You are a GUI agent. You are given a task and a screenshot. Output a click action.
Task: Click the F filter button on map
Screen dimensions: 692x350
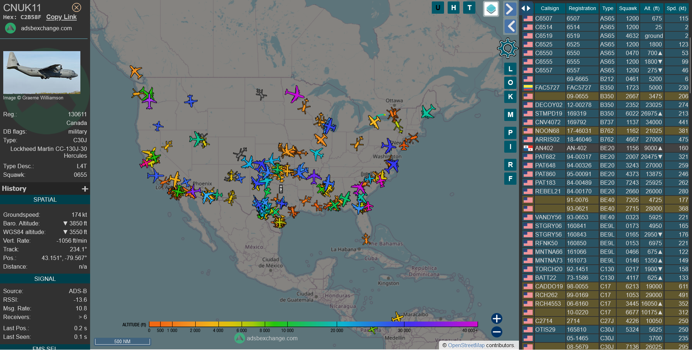coord(510,179)
